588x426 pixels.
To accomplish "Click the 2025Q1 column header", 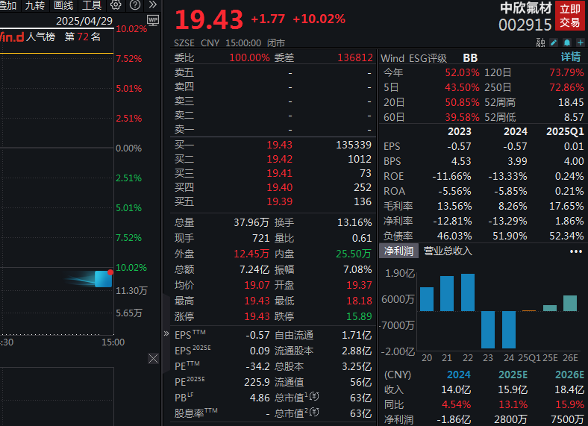I will coord(565,131).
